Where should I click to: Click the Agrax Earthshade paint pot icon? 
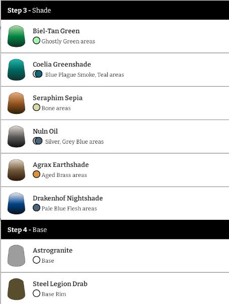[16, 170]
